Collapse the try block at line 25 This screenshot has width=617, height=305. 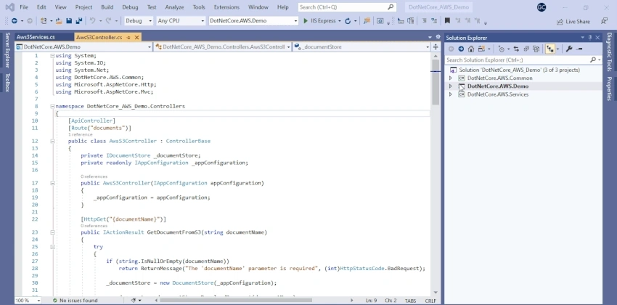tap(52, 247)
